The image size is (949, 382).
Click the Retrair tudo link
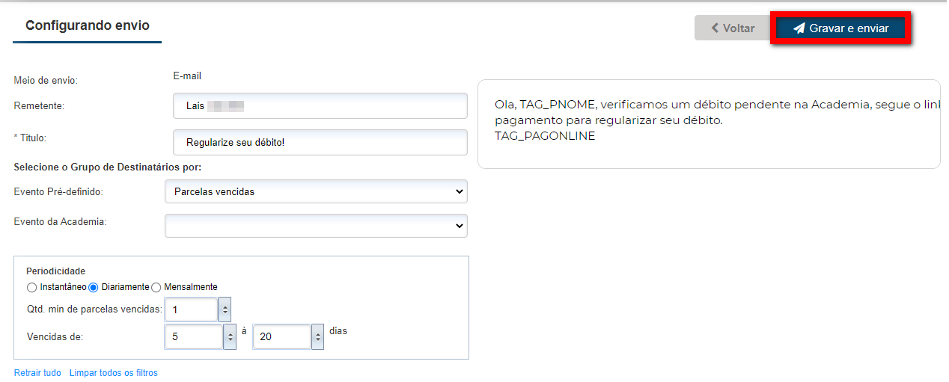pyautogui.click(x=37, y=373)
